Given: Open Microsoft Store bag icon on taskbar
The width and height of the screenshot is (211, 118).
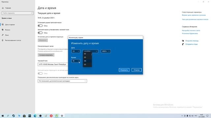Looking at the screenshot, I should [x=24, y=116].
